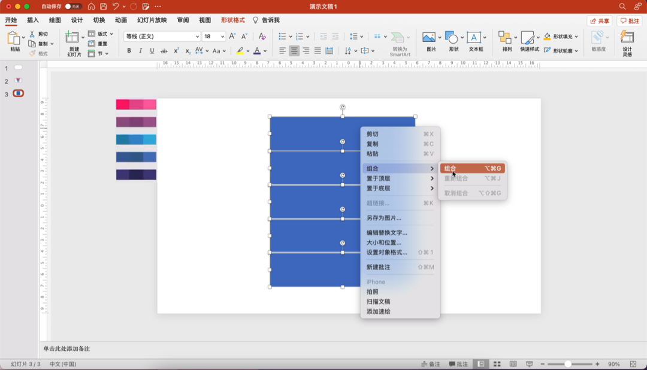Insert a picture using 图片 icon
Viewport: 647px width, 370px height.
coord(429,38)
